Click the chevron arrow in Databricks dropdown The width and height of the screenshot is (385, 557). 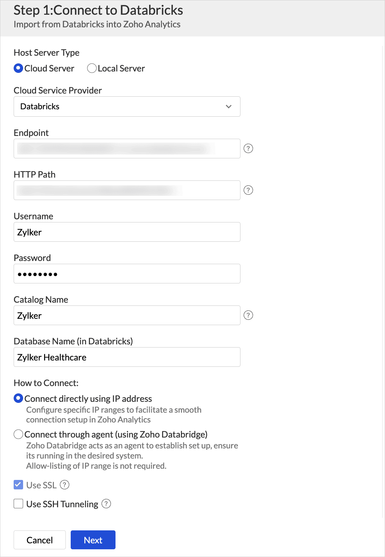[x=229, y=106]
